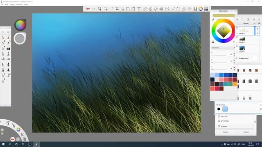Open the Perspective guides tool
Viewport: 262px width, 147px height.
click(161, 9)
